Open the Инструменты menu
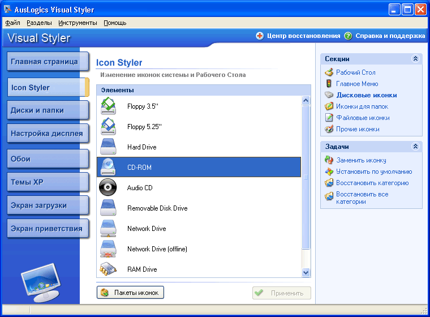The width and height of the screenshot is (430, 317). 78,23
